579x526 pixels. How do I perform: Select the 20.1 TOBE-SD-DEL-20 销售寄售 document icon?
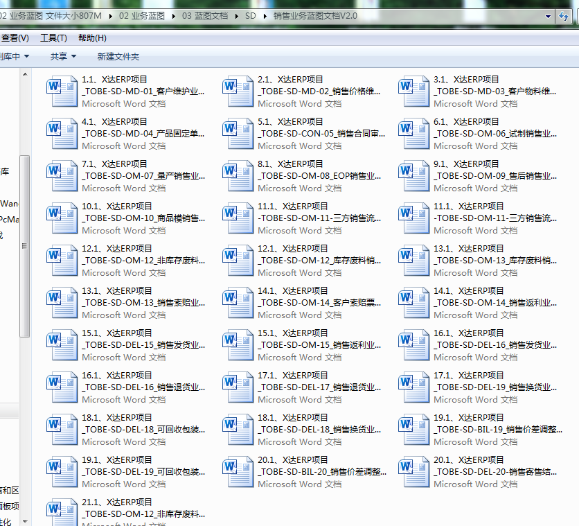[414, 470]
